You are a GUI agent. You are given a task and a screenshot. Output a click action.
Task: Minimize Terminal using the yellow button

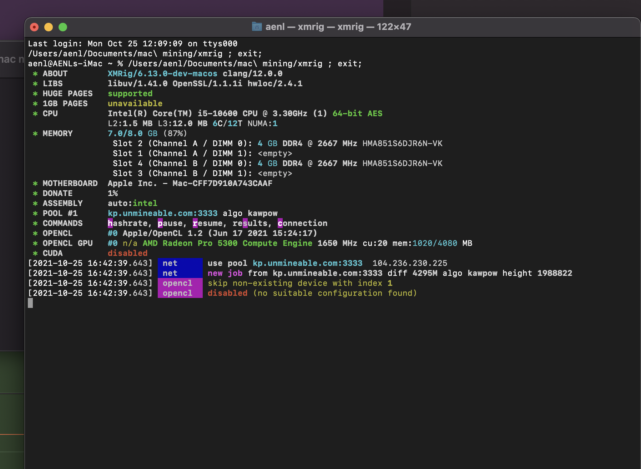click(49, 27)
